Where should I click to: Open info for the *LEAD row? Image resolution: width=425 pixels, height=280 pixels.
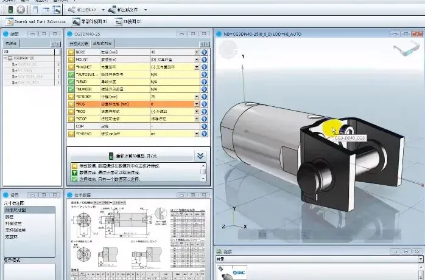(x=205, y=81)
